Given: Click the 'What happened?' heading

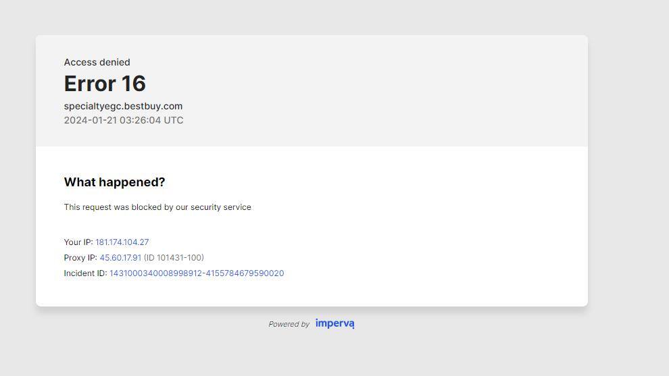Looking at the screenshot, I should coord(114,182).
